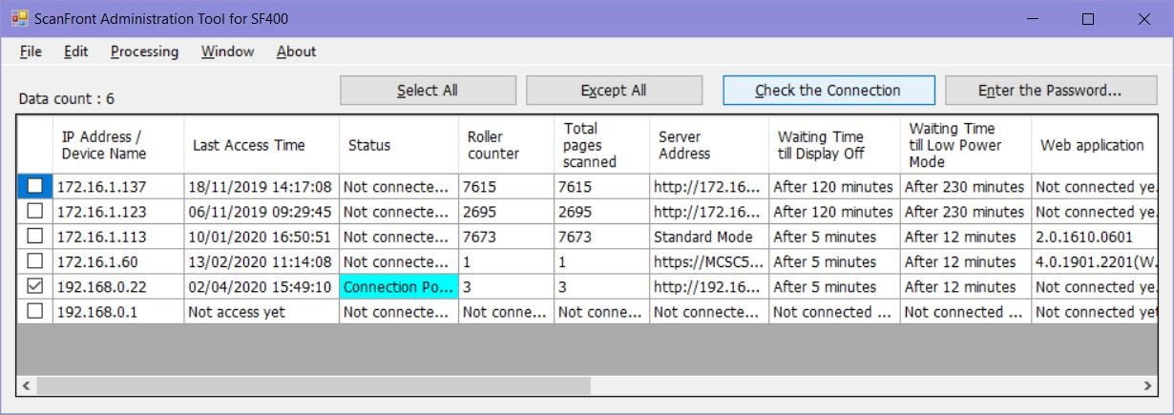Click the horizontal scrollbar right arrow
The height and width of the screenshot is (415, 1174).
1147,385
